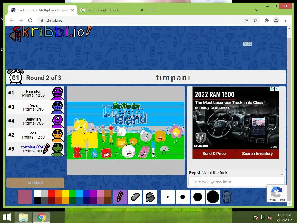Pick the bright orange color swatch

pyautogui.click(x=59, y=193)
